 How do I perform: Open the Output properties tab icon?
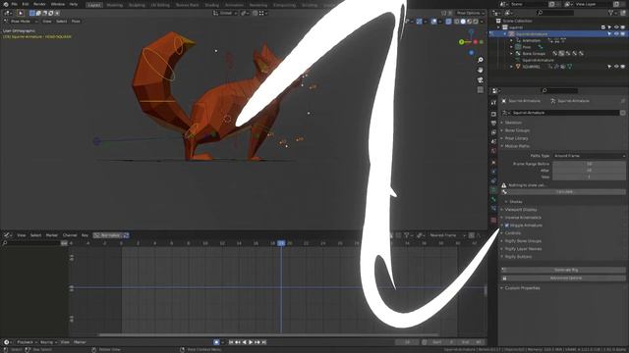pos(493,123)
